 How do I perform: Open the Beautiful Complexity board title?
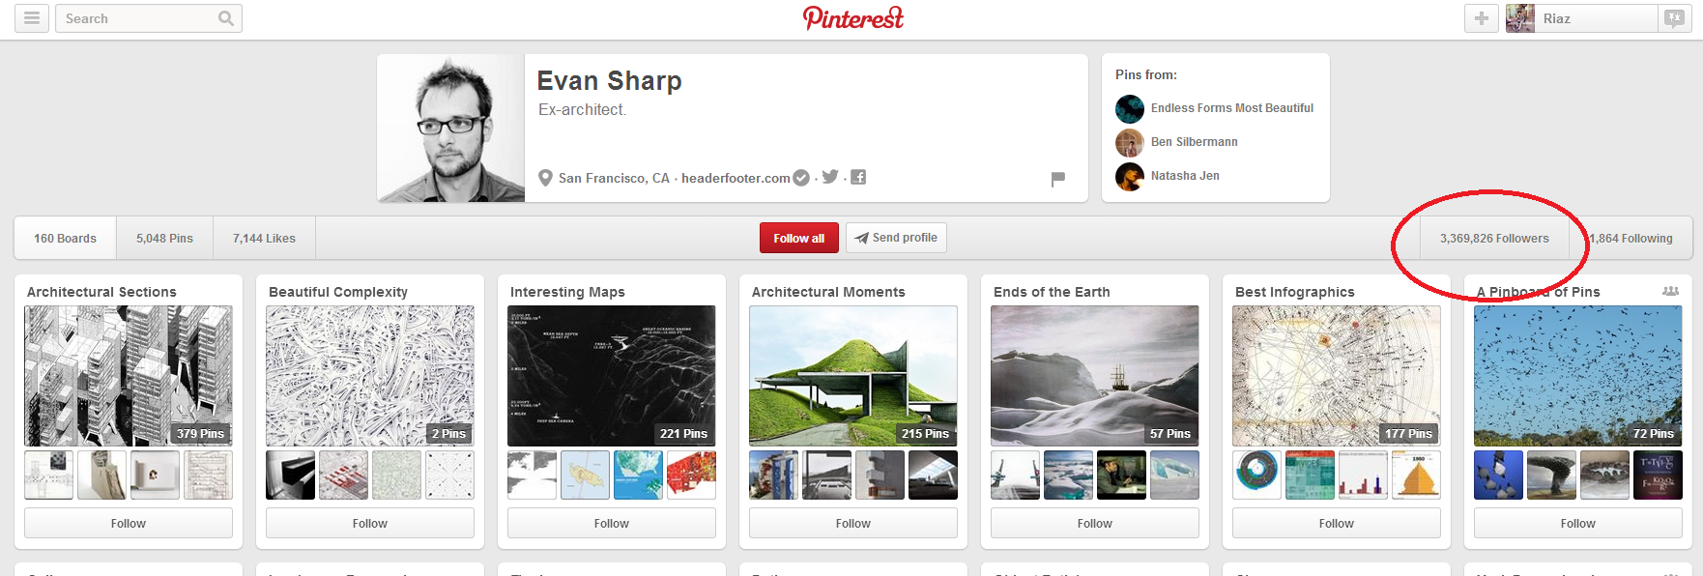(x=338, y=292)
